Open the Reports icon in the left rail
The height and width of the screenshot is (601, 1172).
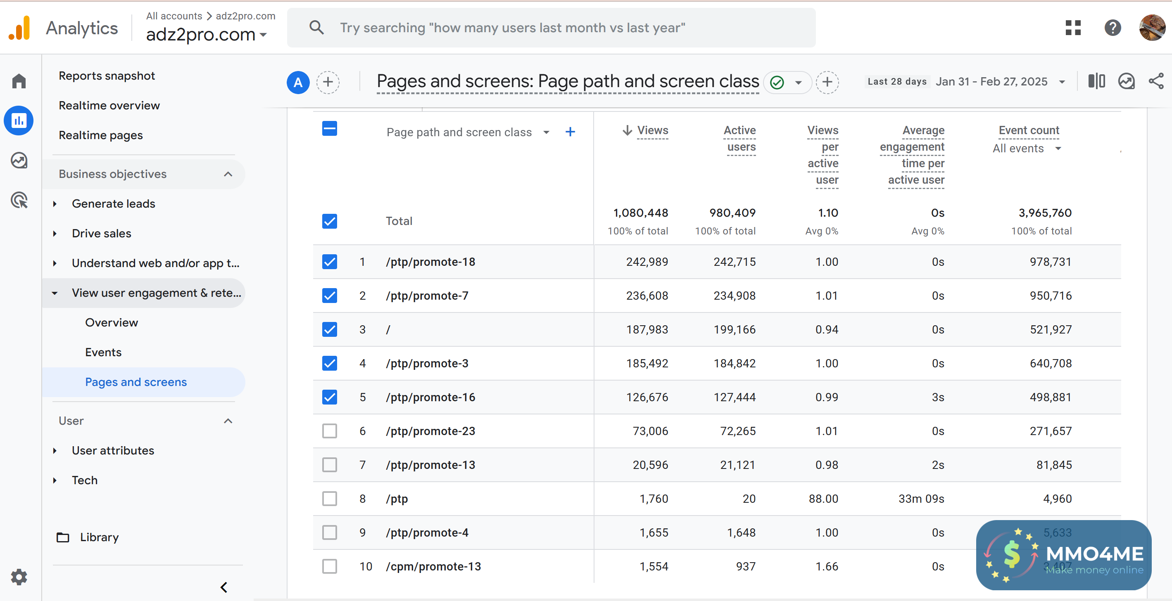[19, 121]
